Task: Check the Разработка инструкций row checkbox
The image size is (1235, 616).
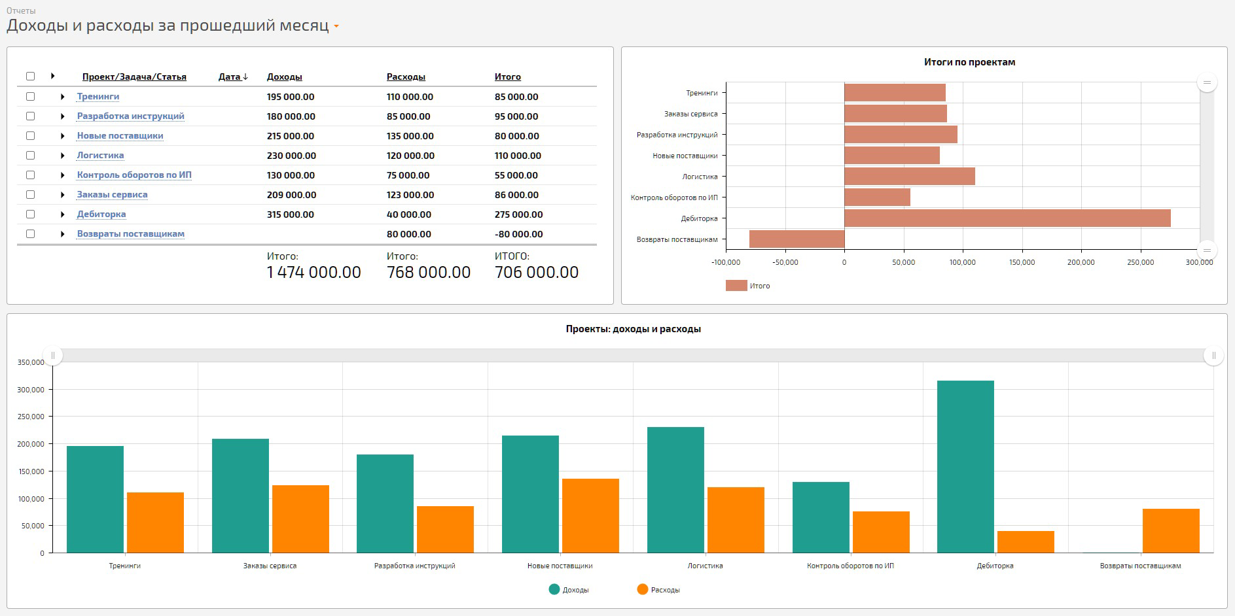Action: [x=30, y=116]
